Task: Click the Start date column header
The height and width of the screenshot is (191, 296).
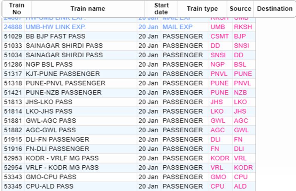Action: tap(161, 9)
